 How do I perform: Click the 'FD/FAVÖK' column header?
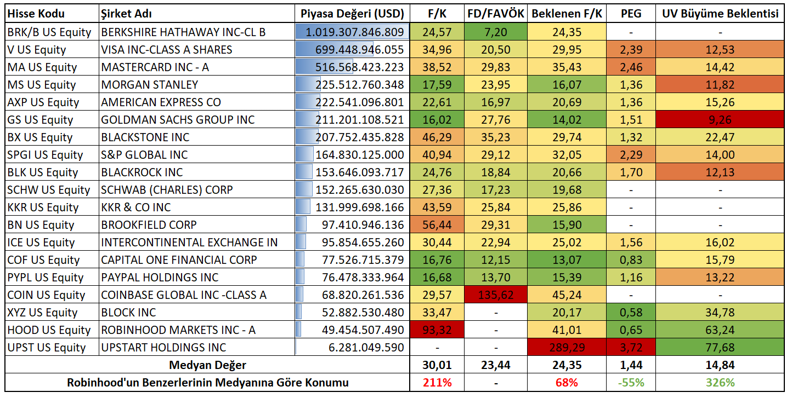pos(496,14)
